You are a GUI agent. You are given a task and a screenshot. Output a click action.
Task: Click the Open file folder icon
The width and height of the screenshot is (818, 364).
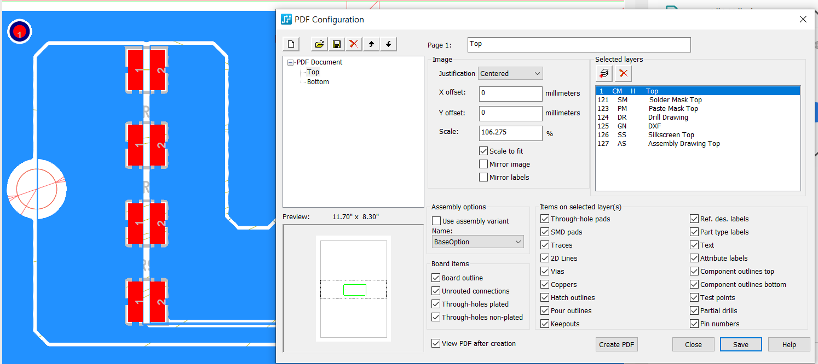point(320,44)
